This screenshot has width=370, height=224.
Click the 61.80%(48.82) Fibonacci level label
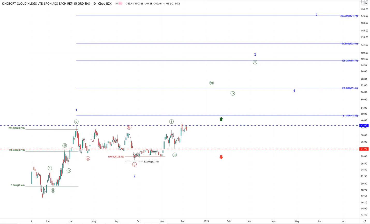pyautogui.click(x=350, y=116)
